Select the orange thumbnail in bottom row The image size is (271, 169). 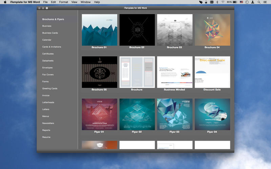pyautogui.click(x=99, y=145)
